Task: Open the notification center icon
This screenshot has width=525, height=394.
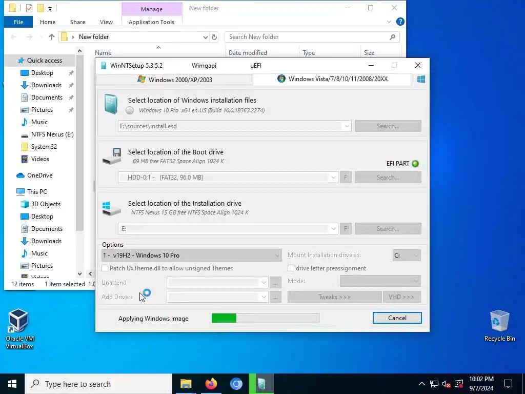Action: point(508,384)
